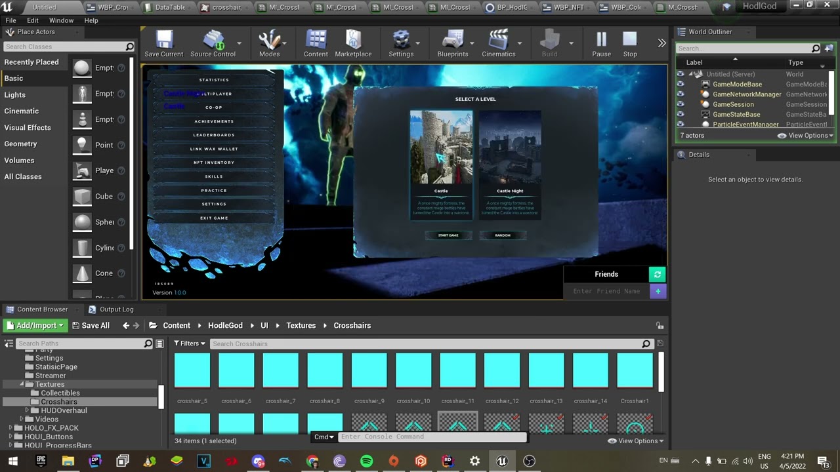The height and width of the screenshot is (472, 840).
Task: Click the Content Browser lock icon
Action: pos(660,326)
